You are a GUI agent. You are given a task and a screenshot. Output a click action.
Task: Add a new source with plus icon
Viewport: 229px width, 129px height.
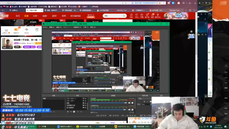68,112
